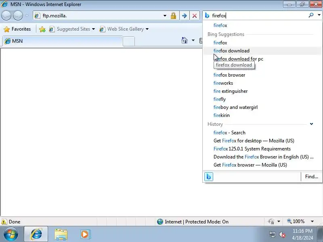Screen dimensions: 323x242
Task: Open 'firefox - Search' history entry
Action: [x=262, y=133]
